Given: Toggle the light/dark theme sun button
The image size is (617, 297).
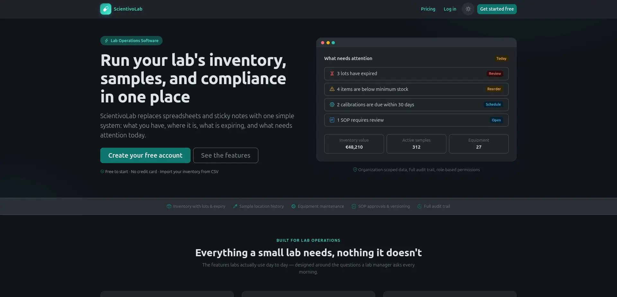Looking at the screenshot, I should click(468, 9).
